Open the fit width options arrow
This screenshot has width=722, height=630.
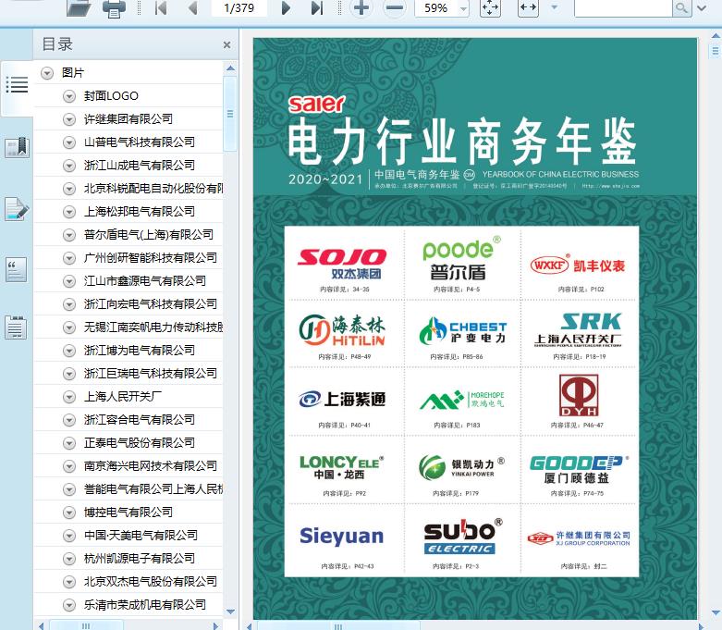(555, 7)
